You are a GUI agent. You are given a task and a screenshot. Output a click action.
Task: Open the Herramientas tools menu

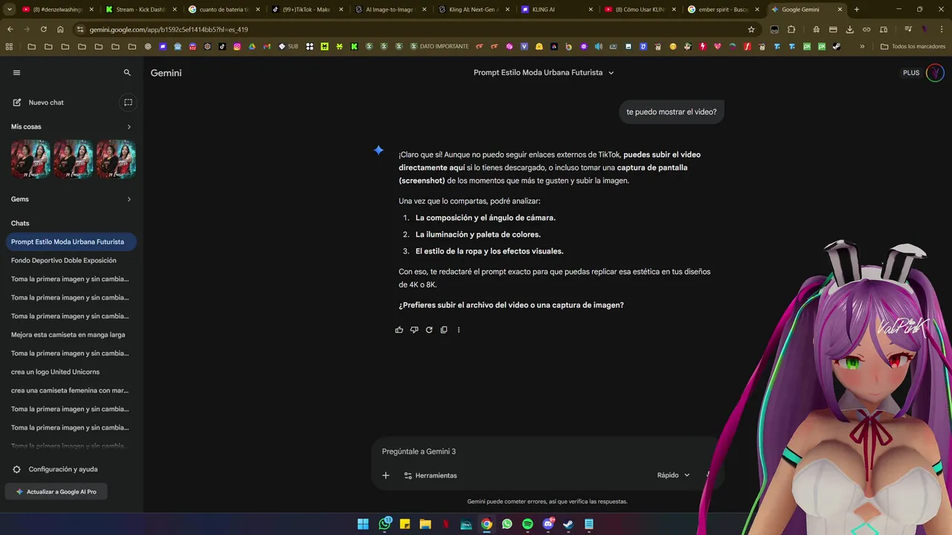point(430,476)
